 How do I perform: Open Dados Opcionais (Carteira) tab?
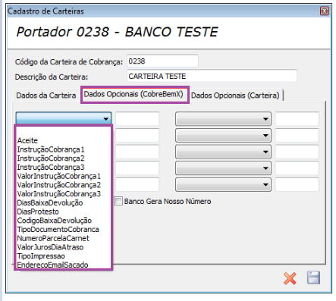click(x=235, y=96)
